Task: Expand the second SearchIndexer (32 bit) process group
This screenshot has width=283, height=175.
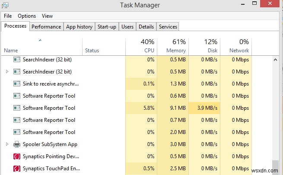Action: [7, 72]
